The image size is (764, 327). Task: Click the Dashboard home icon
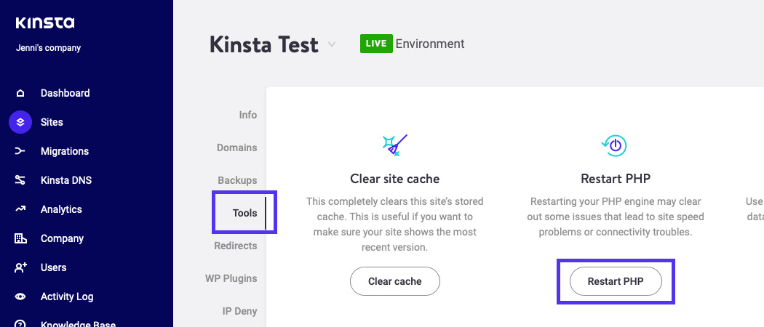coord(20,93)
